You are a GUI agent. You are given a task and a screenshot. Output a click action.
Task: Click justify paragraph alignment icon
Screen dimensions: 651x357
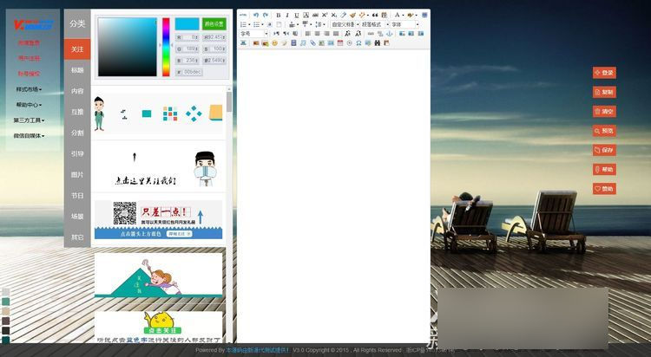pyautogui.click(x=336, y=34)
